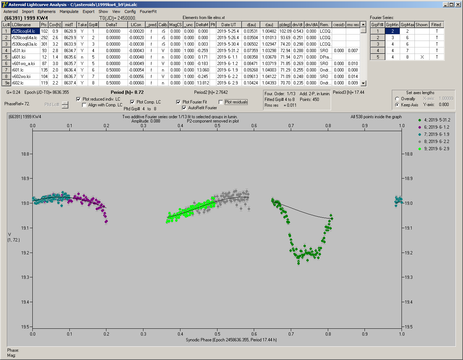Click the application icon in the title bar
The image size is (463, 360).
click(4, 5)
